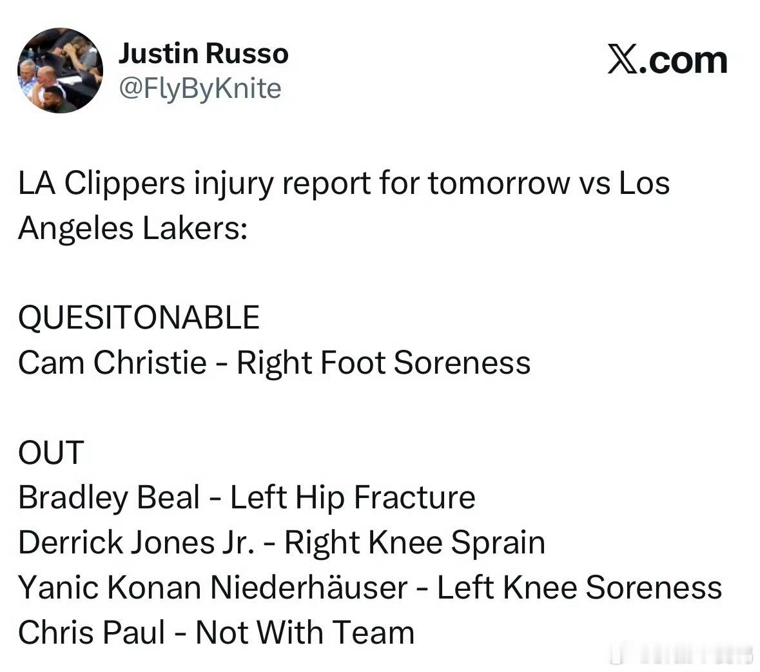The height and width of the screenshot is (672, 760).
Task: Open Justin Russo's profile avatar
Action: click(60, 71)
